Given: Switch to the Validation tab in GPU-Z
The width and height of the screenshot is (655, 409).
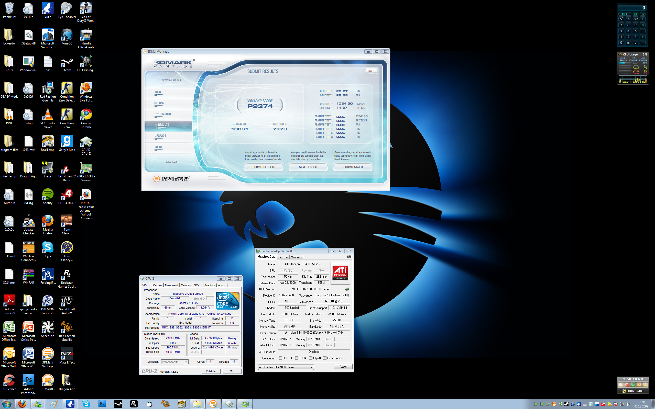Looking at the screenshot, I should click(x=297, y=257).
